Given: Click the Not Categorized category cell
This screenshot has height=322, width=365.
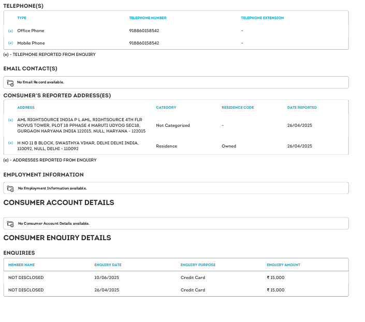Looking at the screenshot, I should 173,125.
